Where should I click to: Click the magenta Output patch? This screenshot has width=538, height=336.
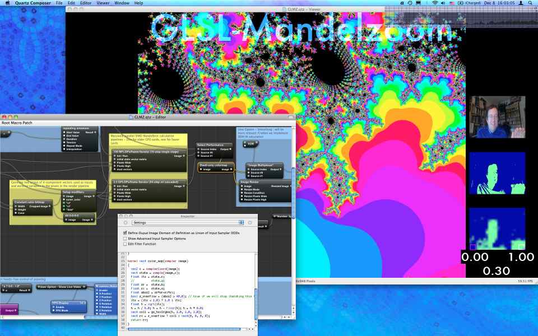click(x=10, y=310)
